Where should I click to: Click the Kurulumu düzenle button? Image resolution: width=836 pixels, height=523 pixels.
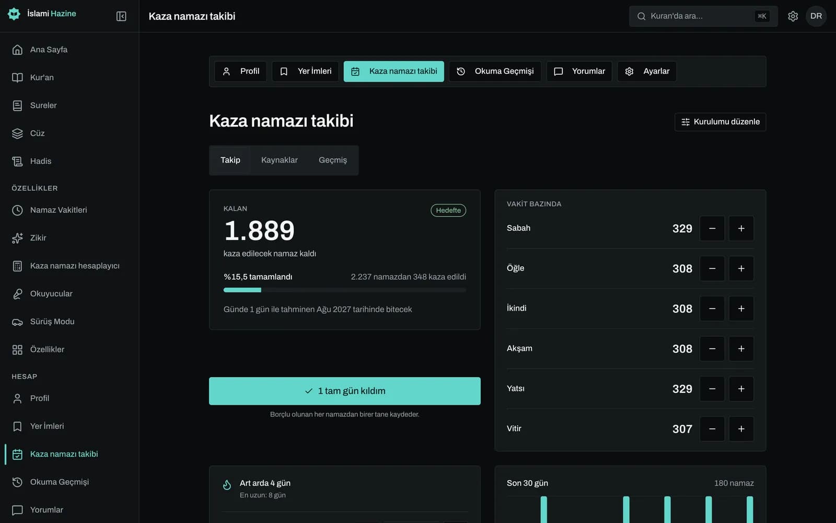[720, 122]
